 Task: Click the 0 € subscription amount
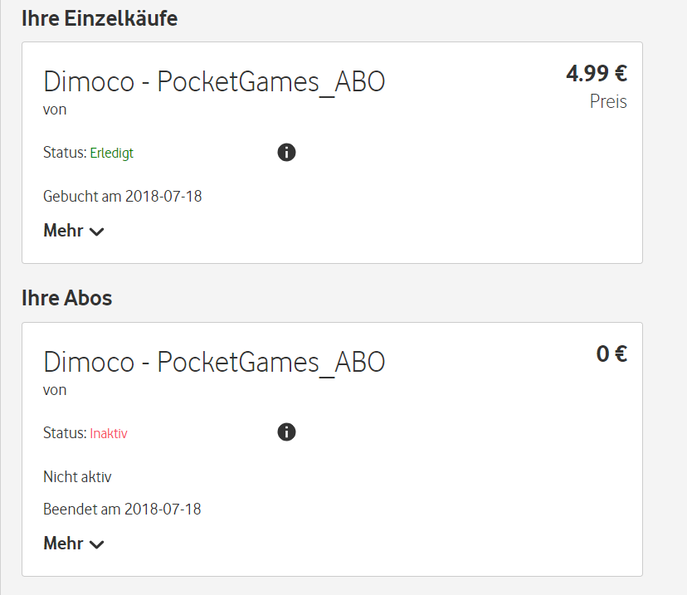coord(611,354)
